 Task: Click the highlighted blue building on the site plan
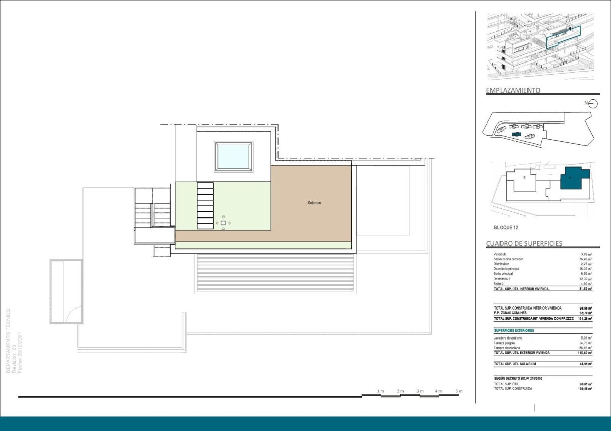tap(517, 134)
